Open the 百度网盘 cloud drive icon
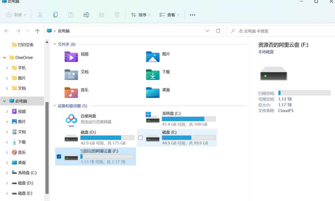The height and width of the screenshot is (201, 335). [x=71, y=120]
